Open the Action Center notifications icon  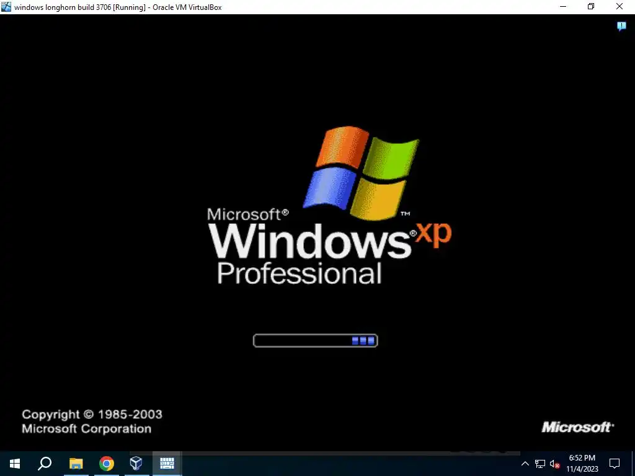pyautogui.click(x=615, y=464)
